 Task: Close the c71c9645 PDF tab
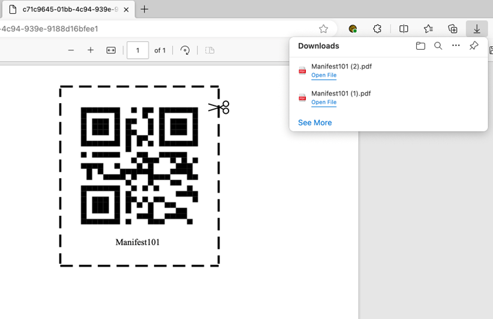126,10
